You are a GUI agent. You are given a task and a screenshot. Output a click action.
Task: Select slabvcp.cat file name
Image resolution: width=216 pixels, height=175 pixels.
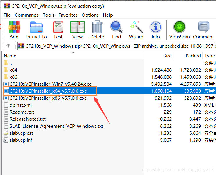(x=21, y=133)
